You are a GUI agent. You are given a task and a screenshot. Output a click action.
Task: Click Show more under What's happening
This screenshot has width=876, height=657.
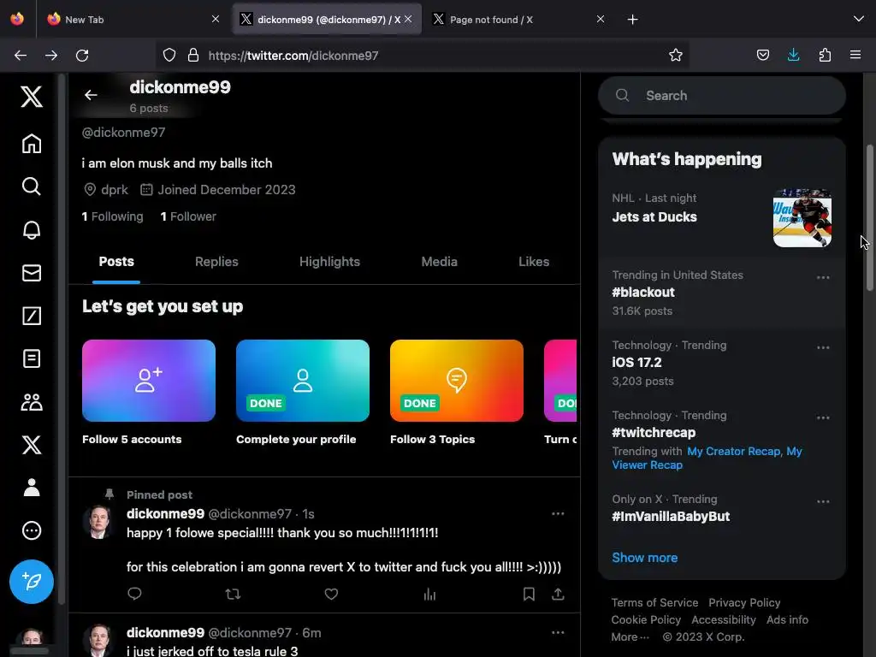(x=645, y=558)
